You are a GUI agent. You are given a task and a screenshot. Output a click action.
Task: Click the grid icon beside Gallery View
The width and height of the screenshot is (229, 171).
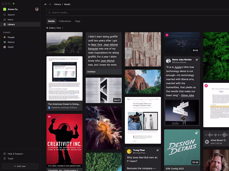pyautogui.click(x=47, y=28)
